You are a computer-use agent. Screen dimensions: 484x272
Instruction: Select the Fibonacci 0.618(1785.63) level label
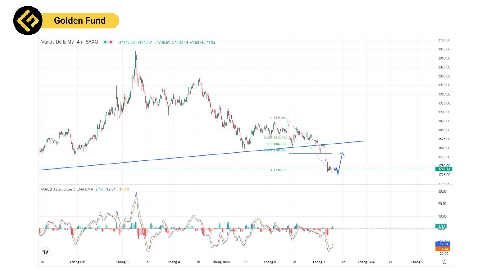tap(275, 150)
